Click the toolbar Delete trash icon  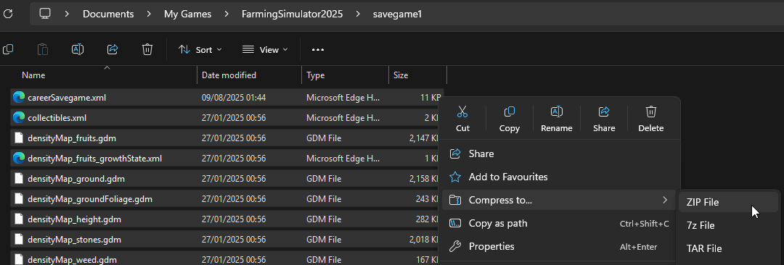coord(147,49)
